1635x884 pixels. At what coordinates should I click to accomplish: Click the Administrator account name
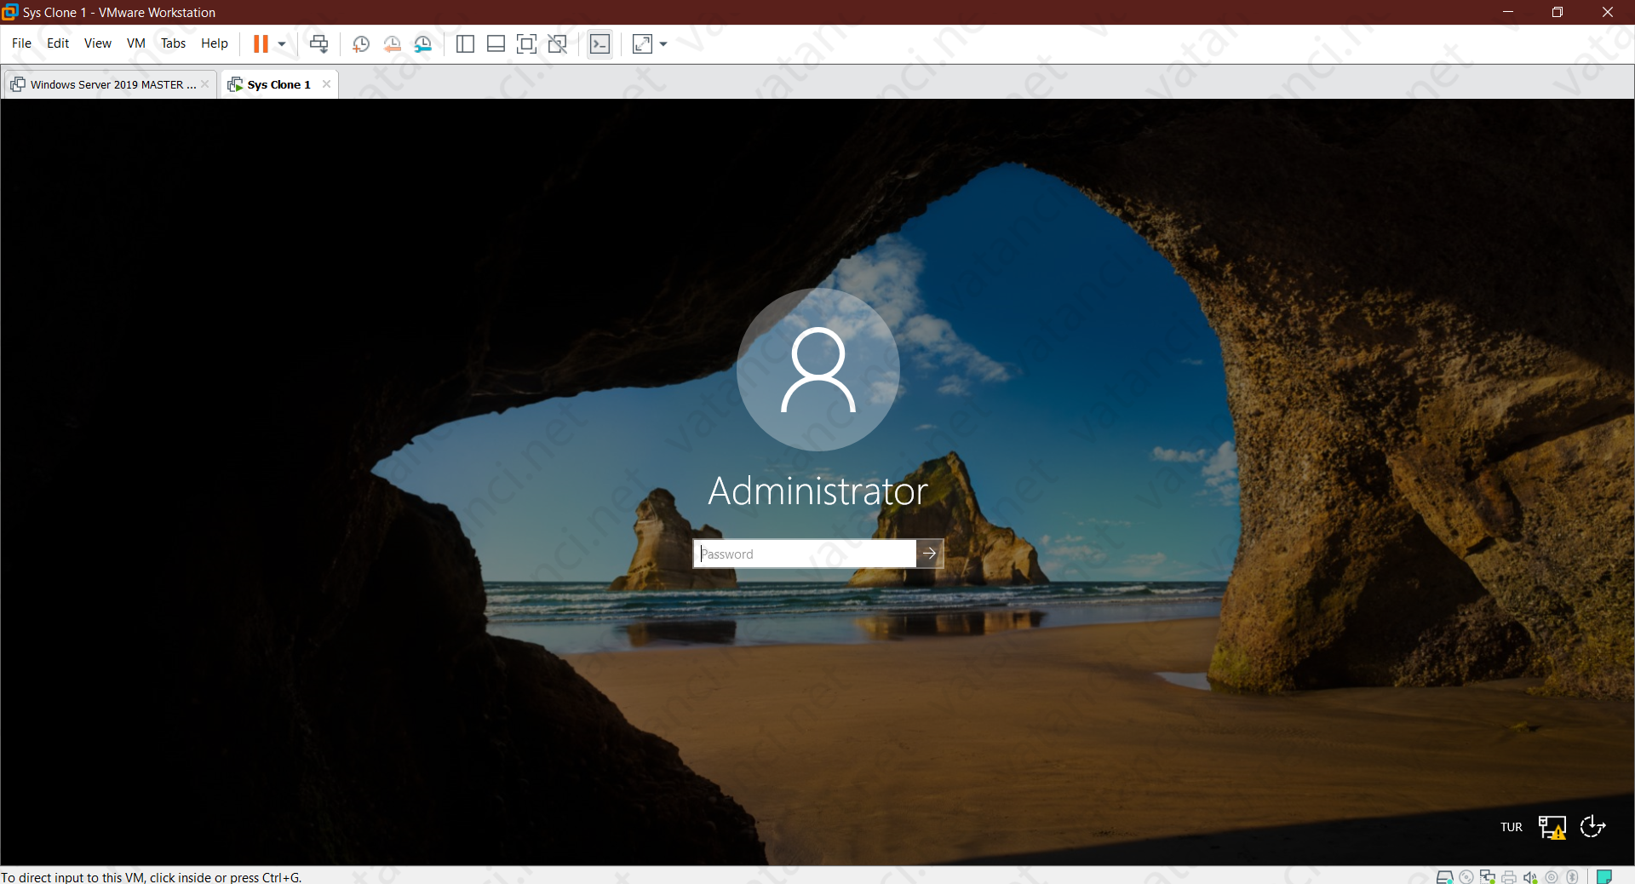click(x=817, y=491)
